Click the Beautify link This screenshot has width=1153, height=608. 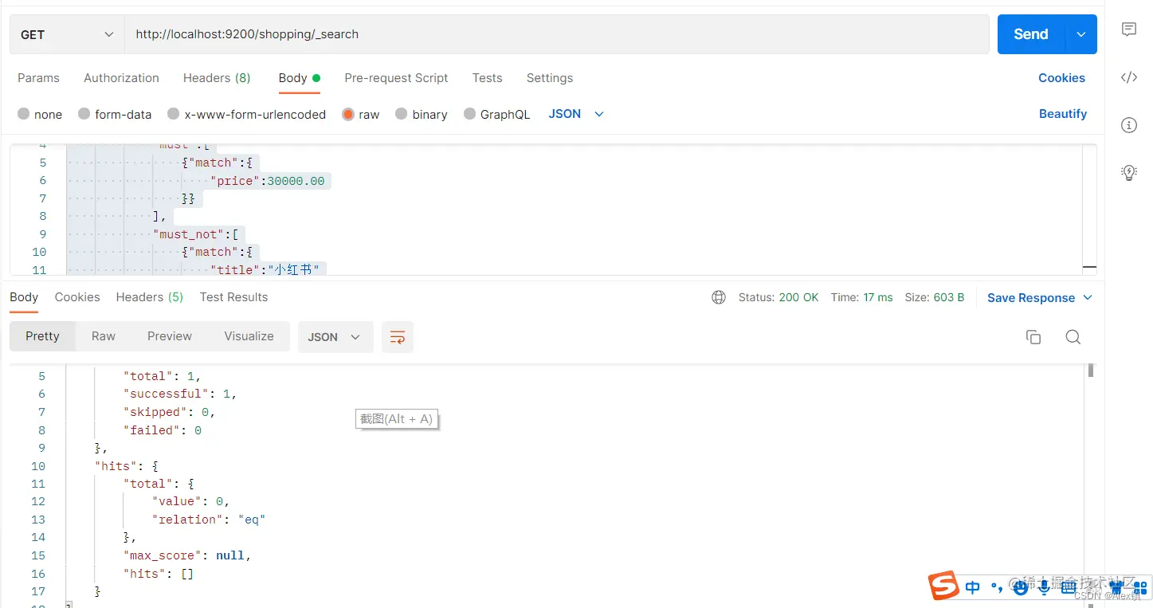pyautogui.click(x=1063, y=114)
